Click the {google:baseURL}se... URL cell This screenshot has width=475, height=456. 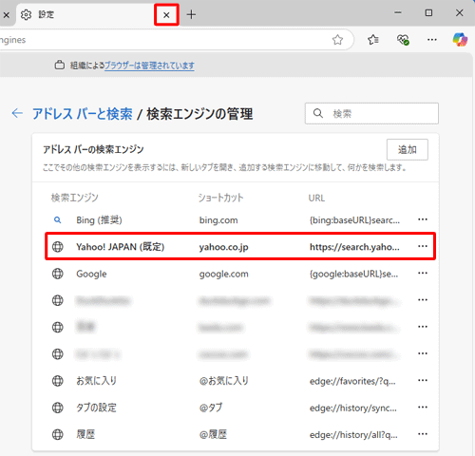coord(353,274)
